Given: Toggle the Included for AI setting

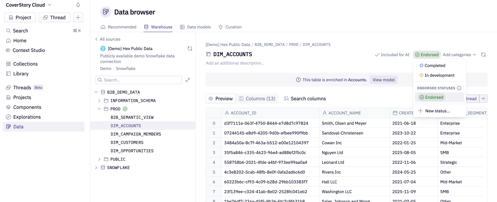Looking at the screenshot, I should [x=392, y=54].
